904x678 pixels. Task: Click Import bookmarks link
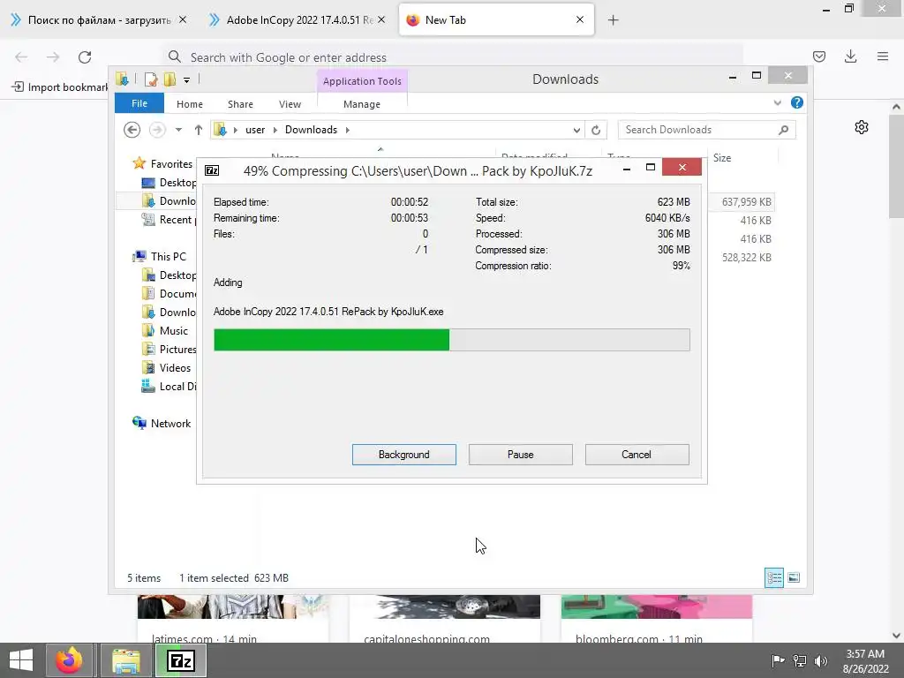(60, 87)
